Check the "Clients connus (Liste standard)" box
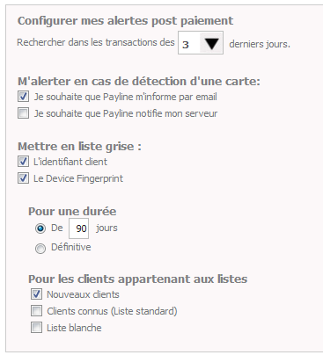Screen dimensions: 323x355 pos(36,311)
